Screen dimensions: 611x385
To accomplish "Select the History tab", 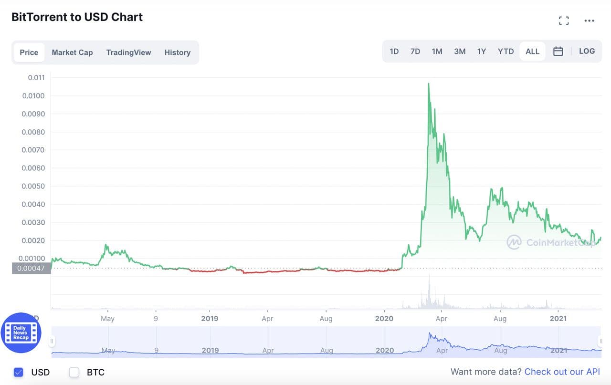I will click(177, 52).
